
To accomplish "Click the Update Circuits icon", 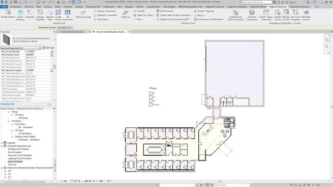I will click(277, 15).
